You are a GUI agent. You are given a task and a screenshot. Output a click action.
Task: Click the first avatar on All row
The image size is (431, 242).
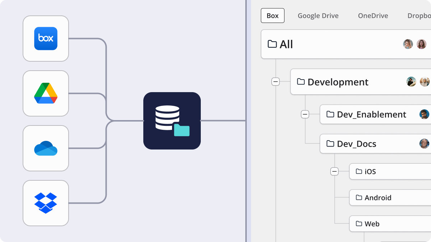[408, 44]
